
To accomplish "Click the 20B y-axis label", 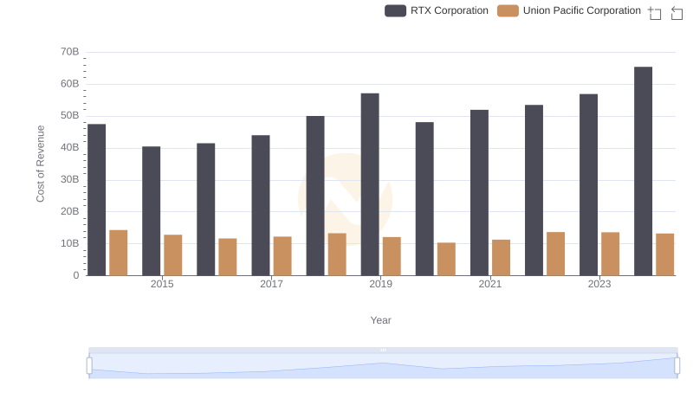I will (70, 211).
